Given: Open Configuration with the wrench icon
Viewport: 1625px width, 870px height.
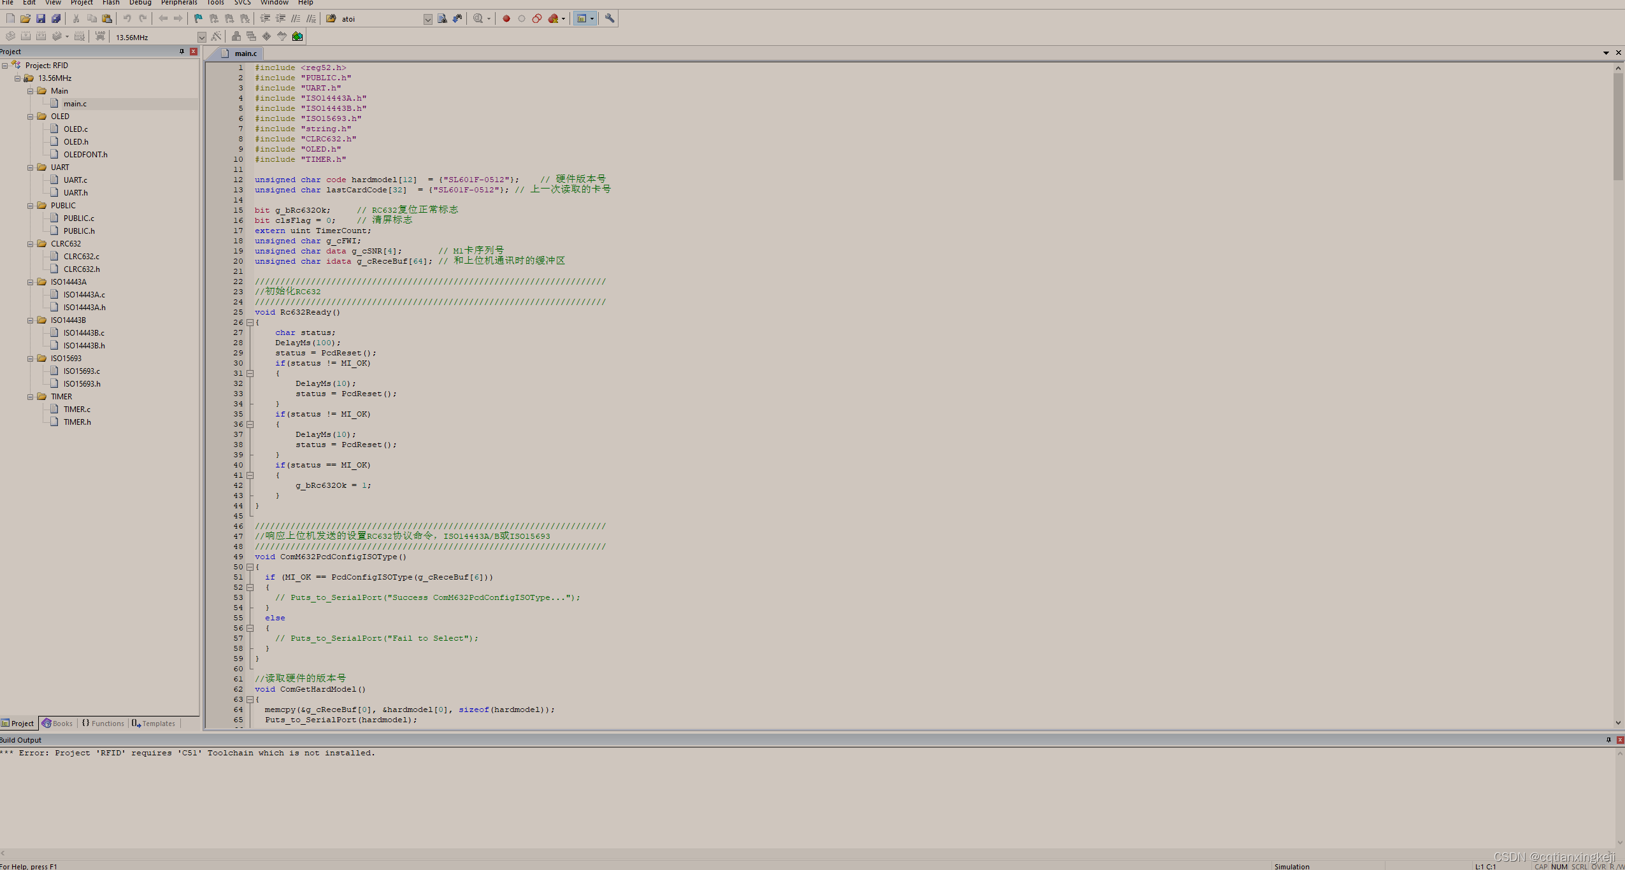Looking at the screenshot, I should (610, 18).
